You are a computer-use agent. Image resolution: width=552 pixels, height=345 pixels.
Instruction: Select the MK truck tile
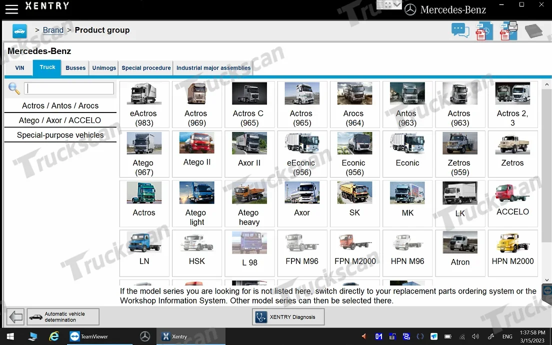[407, 203]
